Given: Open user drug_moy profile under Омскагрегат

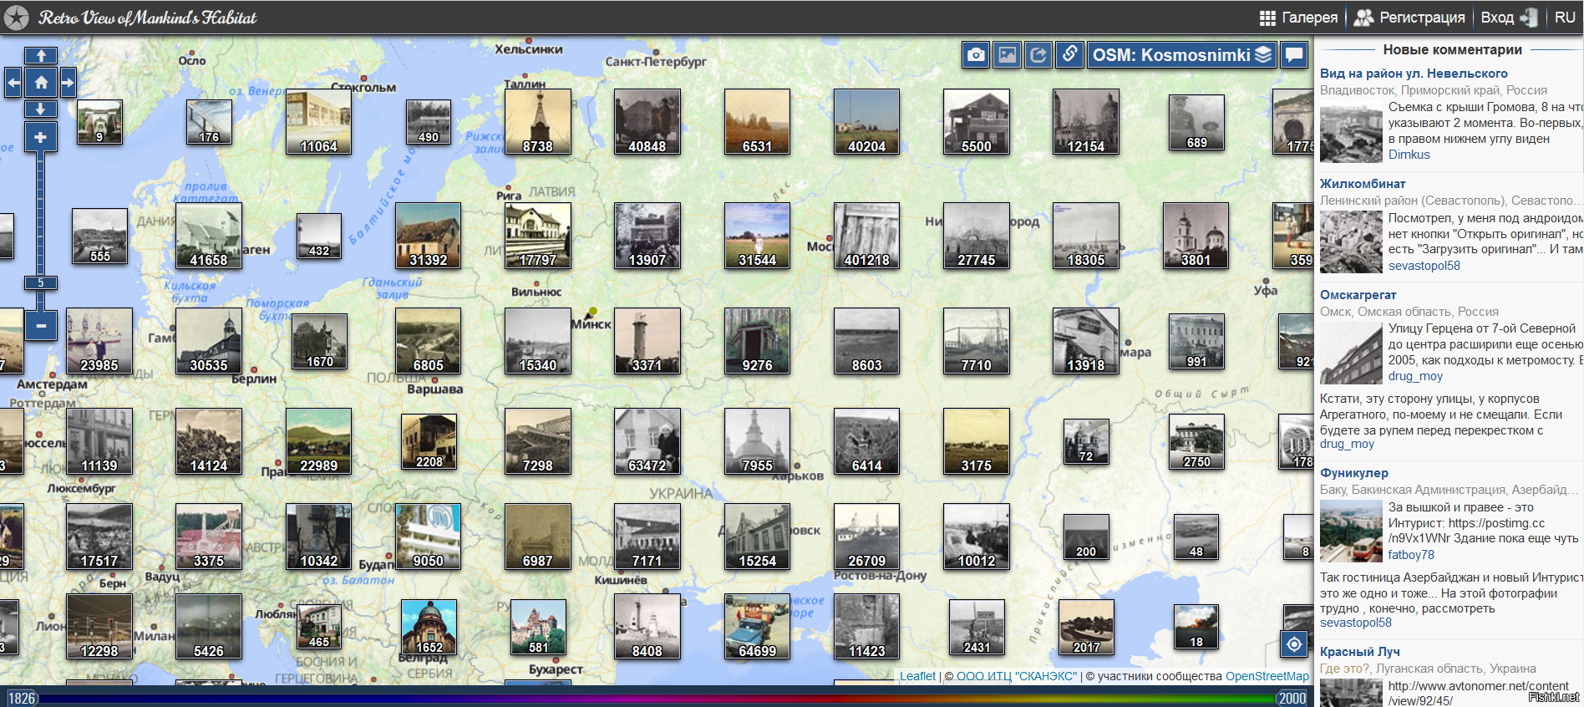Looking at the screenshot, I should tap(1415, 376).
